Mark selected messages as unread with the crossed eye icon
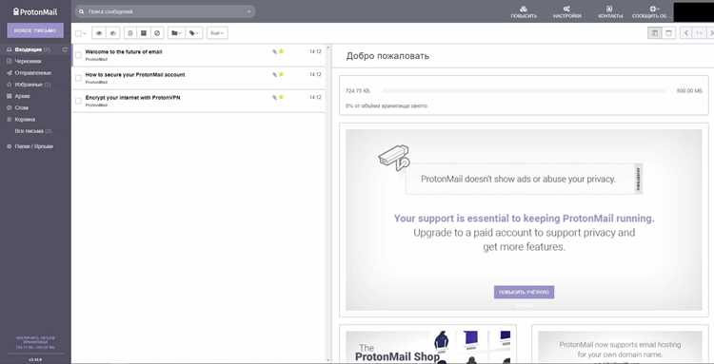 (x=112, y=33)
